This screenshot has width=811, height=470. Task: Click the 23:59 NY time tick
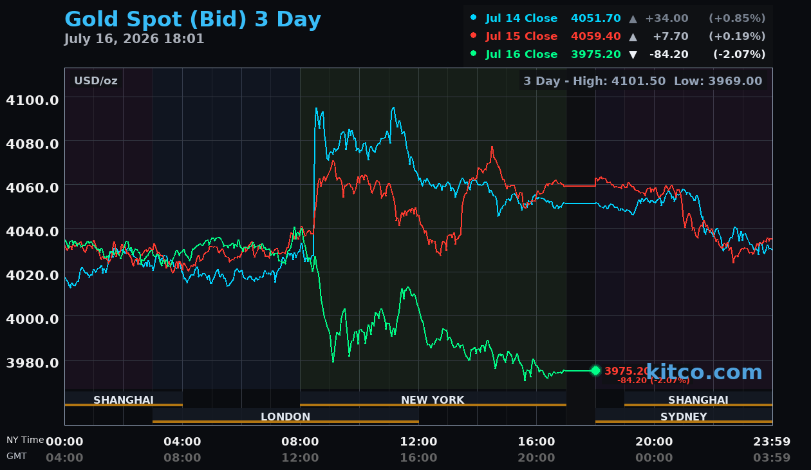click(772, 442)
